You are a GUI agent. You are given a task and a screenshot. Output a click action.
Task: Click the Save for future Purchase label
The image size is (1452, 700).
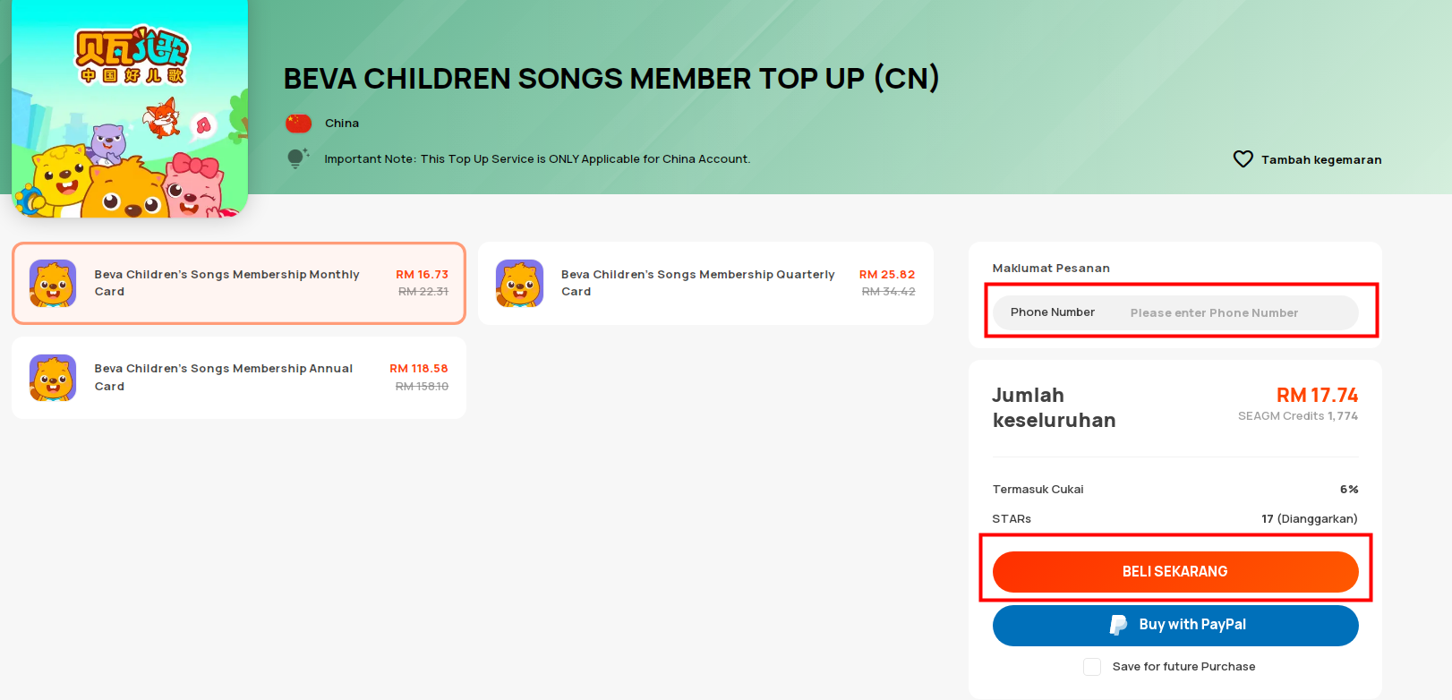click(1183, 667)
